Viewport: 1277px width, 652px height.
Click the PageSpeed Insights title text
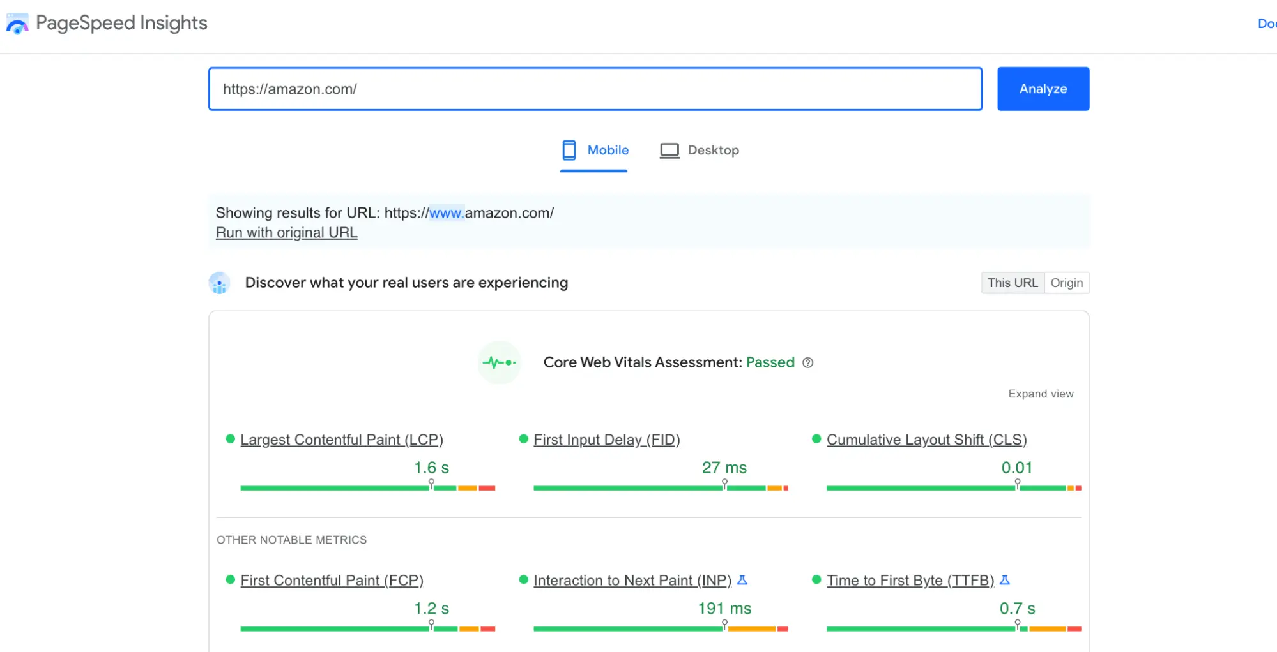click(x=121, y=24)
